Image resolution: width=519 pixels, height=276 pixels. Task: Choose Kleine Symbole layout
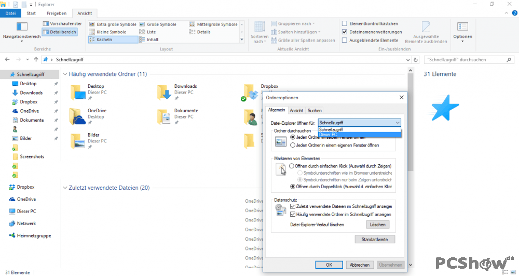[108, 32]
